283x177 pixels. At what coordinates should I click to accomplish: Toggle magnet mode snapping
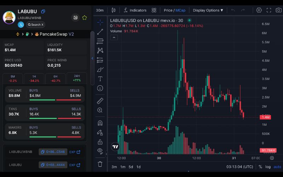100,123
